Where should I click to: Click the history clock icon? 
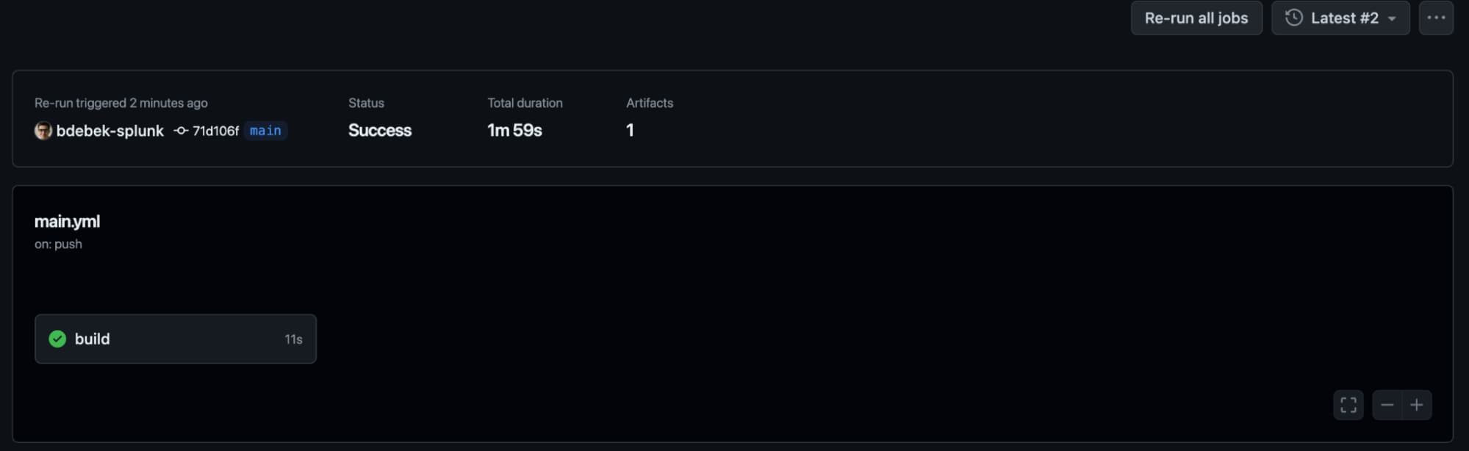(x=1294, y=18)
